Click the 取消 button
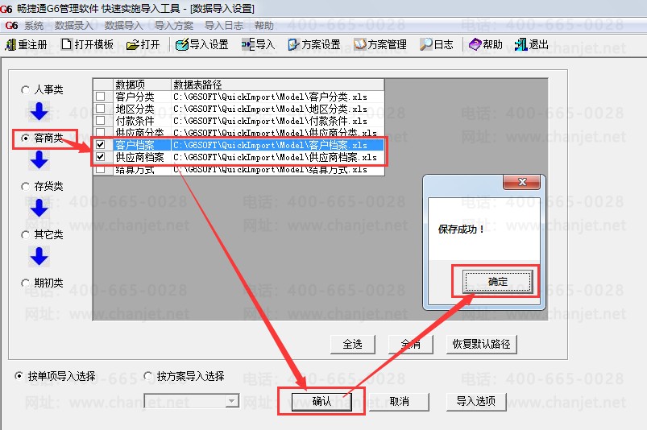 (400, 401)
